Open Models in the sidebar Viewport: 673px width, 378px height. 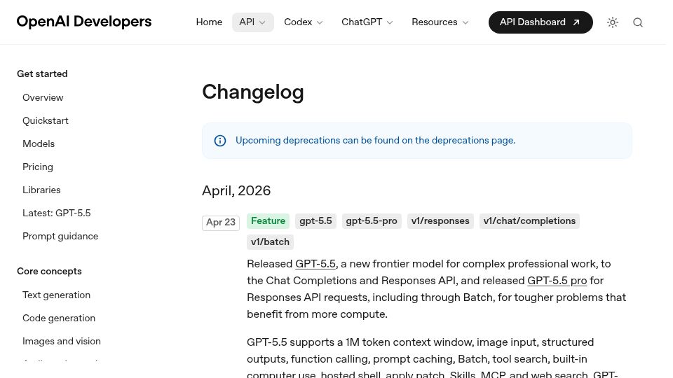pyautogui.click(x=39, y=144)
